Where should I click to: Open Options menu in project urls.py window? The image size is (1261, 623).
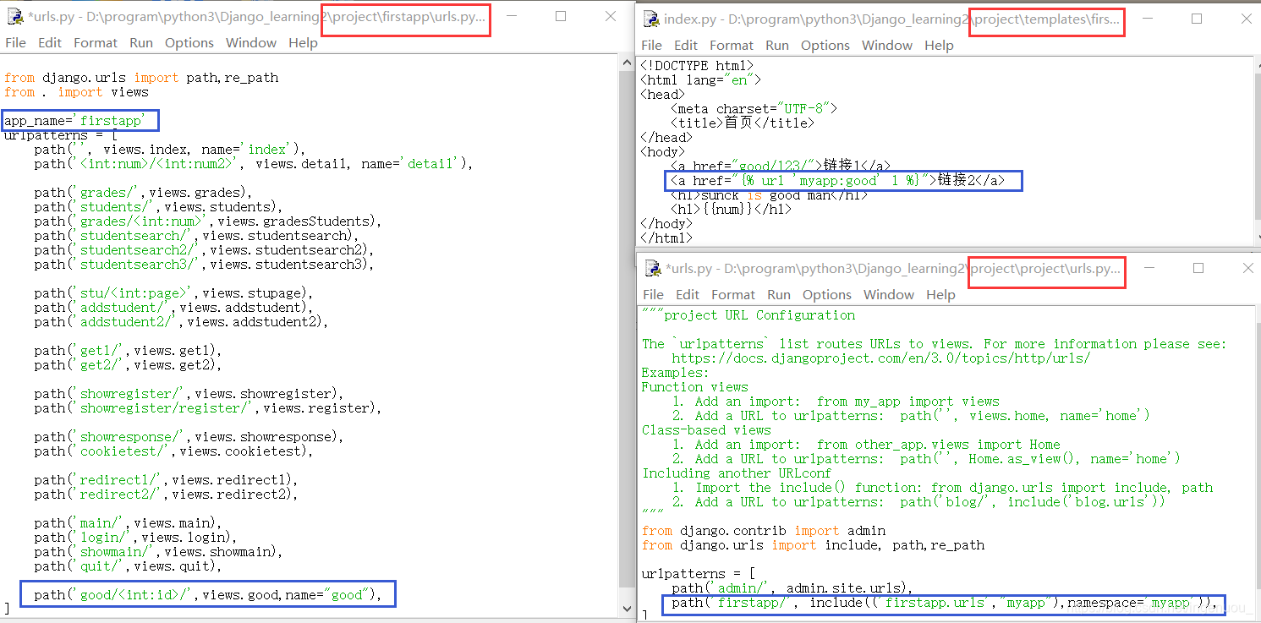click(827, 294)
